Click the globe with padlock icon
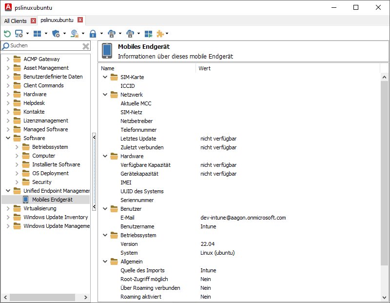390x303 pixels. click(x=74, y=33)
